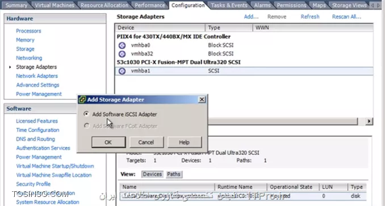The width and height of the screenshot is (385, 206).
Task: Select Add Software FCoE Adapter radio
Action: point(86,126)
